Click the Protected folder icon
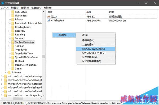The image size is (159, 105). click(x=12, y=23)
